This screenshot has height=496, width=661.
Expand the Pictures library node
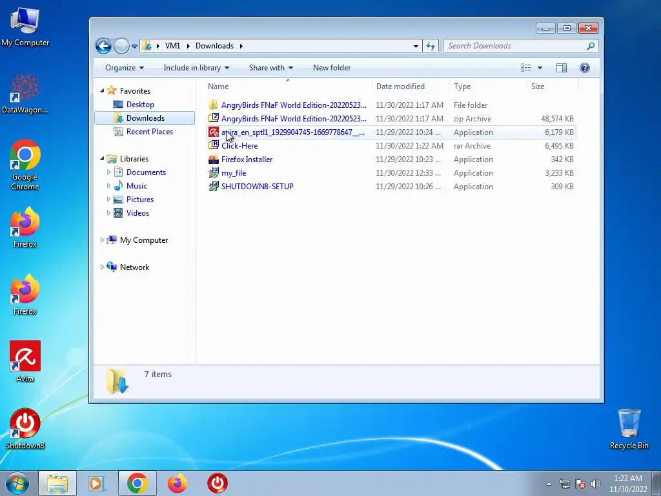[x=108, y=199]
